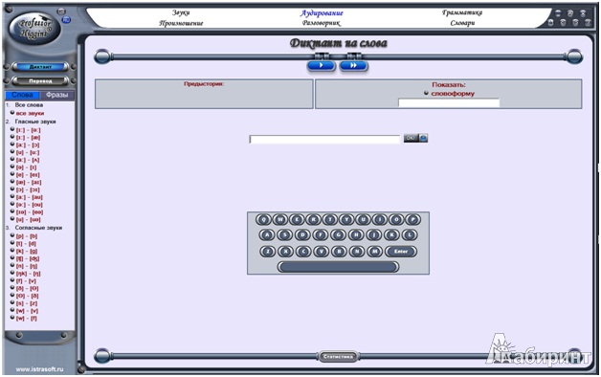Click the OK button next to input
The image size is (601, 377).
pyautogui.click(x=411, y=138)
